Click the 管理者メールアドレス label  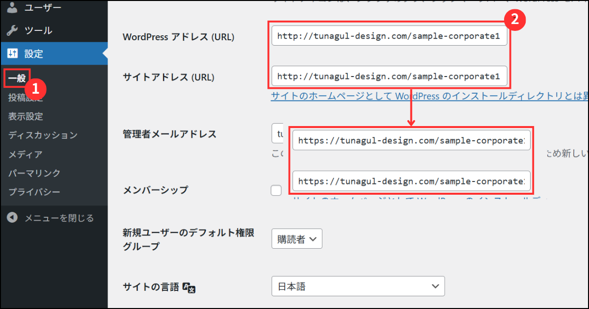point(169,134)
